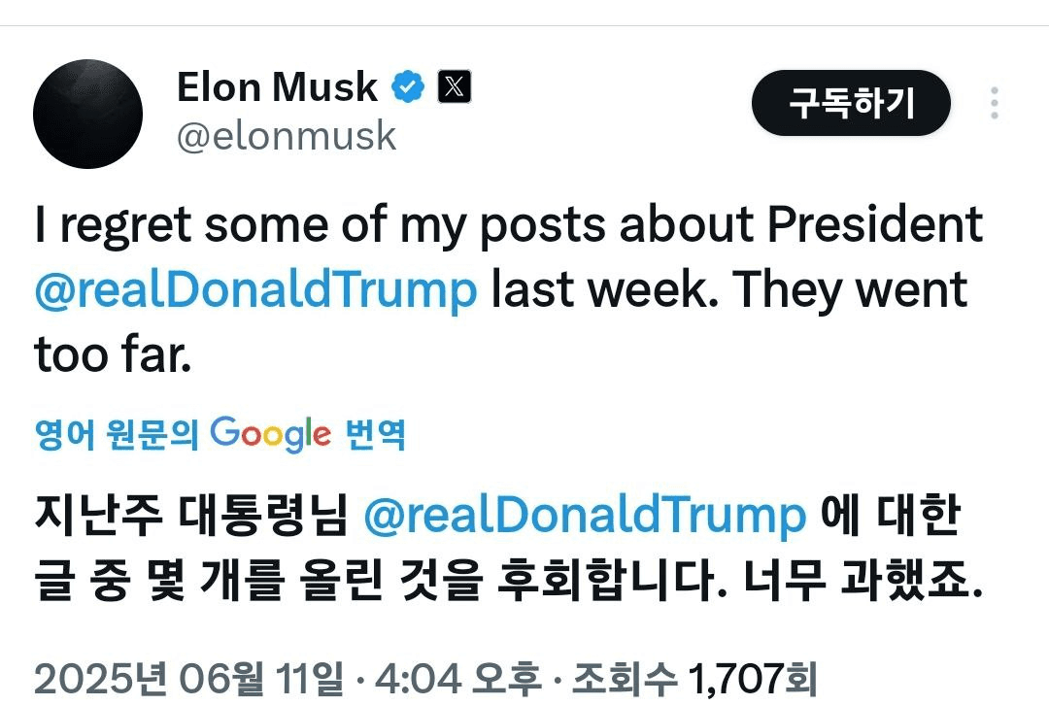Click the 번역 word after Google logo

376,435
